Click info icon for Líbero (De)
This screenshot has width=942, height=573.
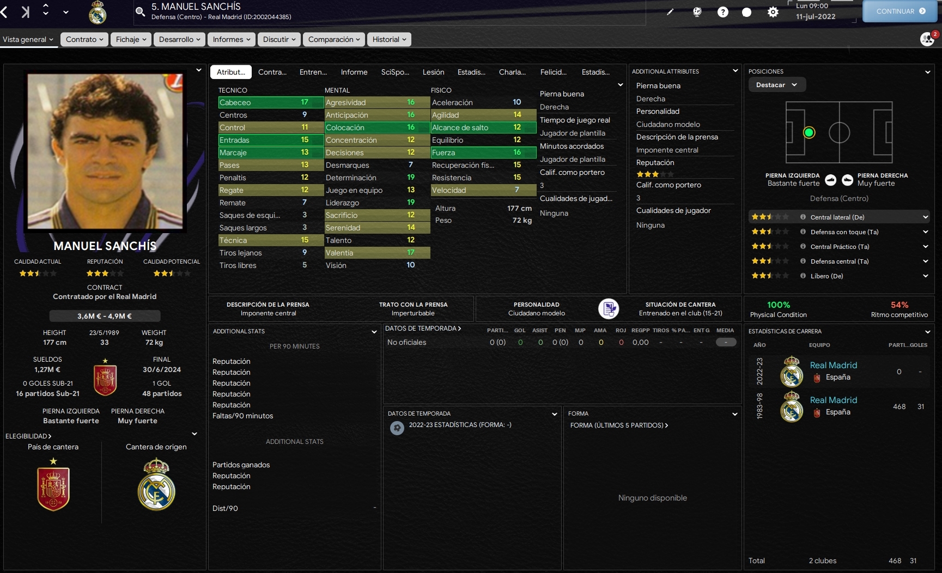tap(803, 276)
